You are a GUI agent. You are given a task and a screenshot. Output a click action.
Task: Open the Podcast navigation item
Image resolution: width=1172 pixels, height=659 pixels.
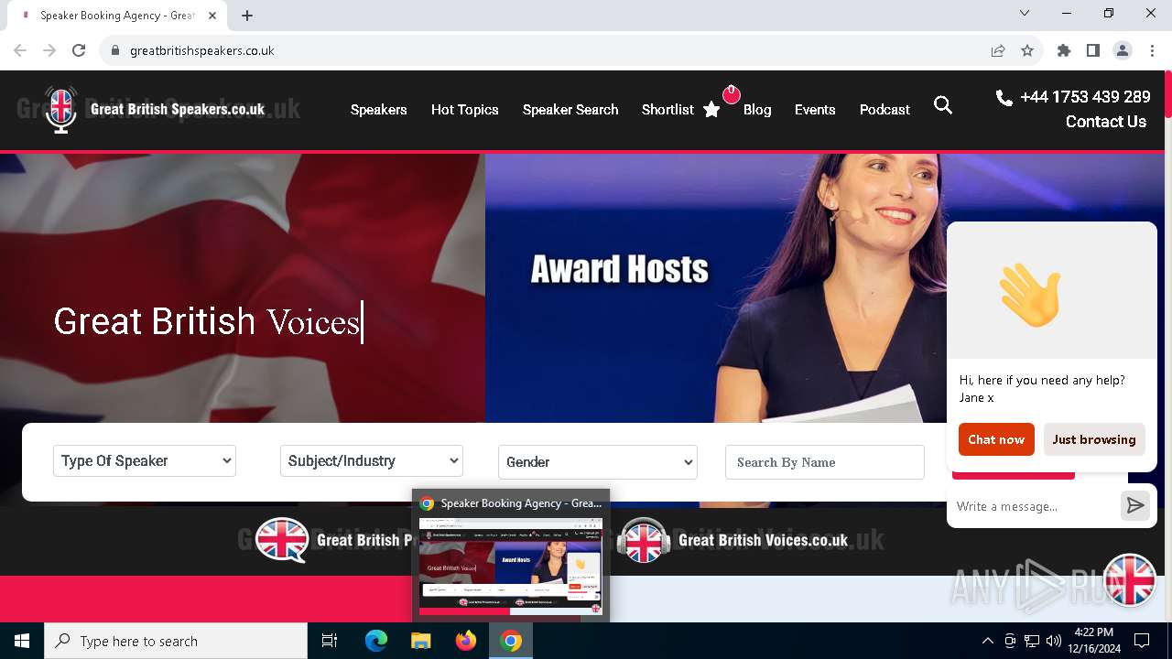click(x=884, y=109)
